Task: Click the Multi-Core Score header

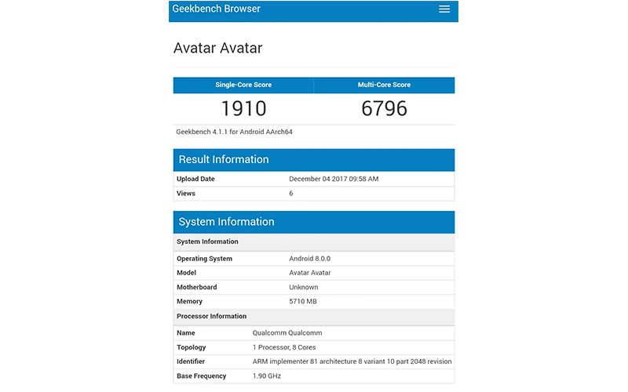Action: coord(384,85)
